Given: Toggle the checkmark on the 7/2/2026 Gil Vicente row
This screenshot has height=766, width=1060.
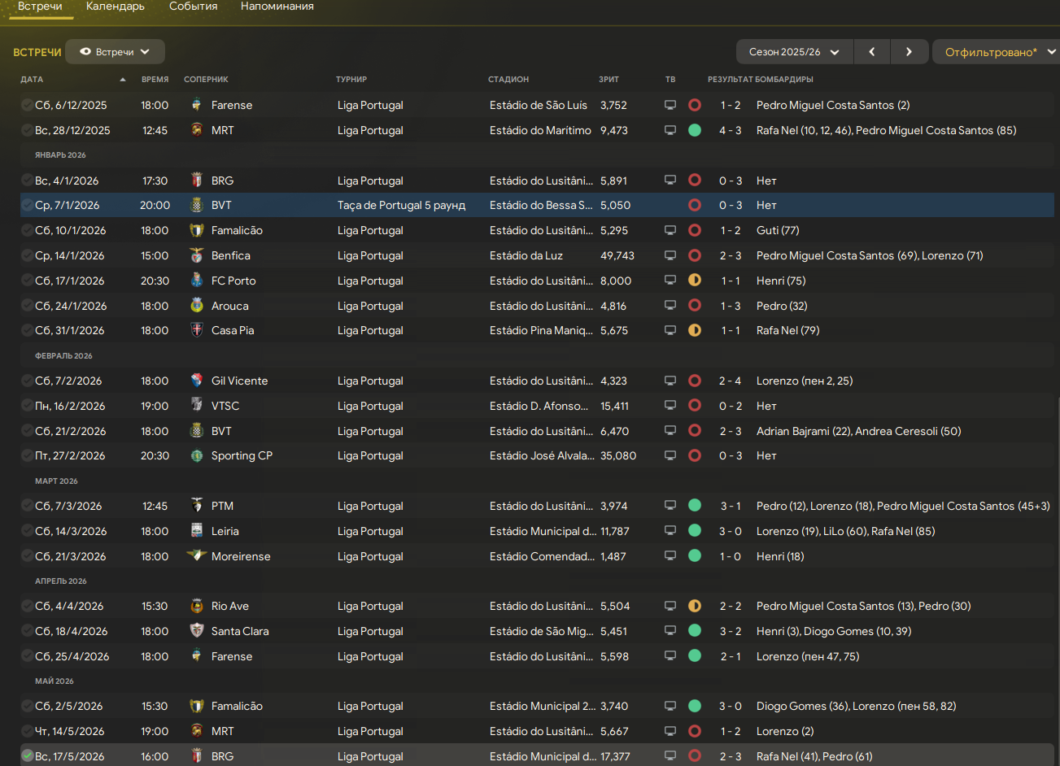Looking at the screenshot, I should point(28,381).
